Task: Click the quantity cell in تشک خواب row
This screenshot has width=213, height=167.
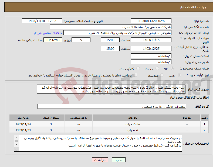Action: pyautogui.click(x=51, y=124)
